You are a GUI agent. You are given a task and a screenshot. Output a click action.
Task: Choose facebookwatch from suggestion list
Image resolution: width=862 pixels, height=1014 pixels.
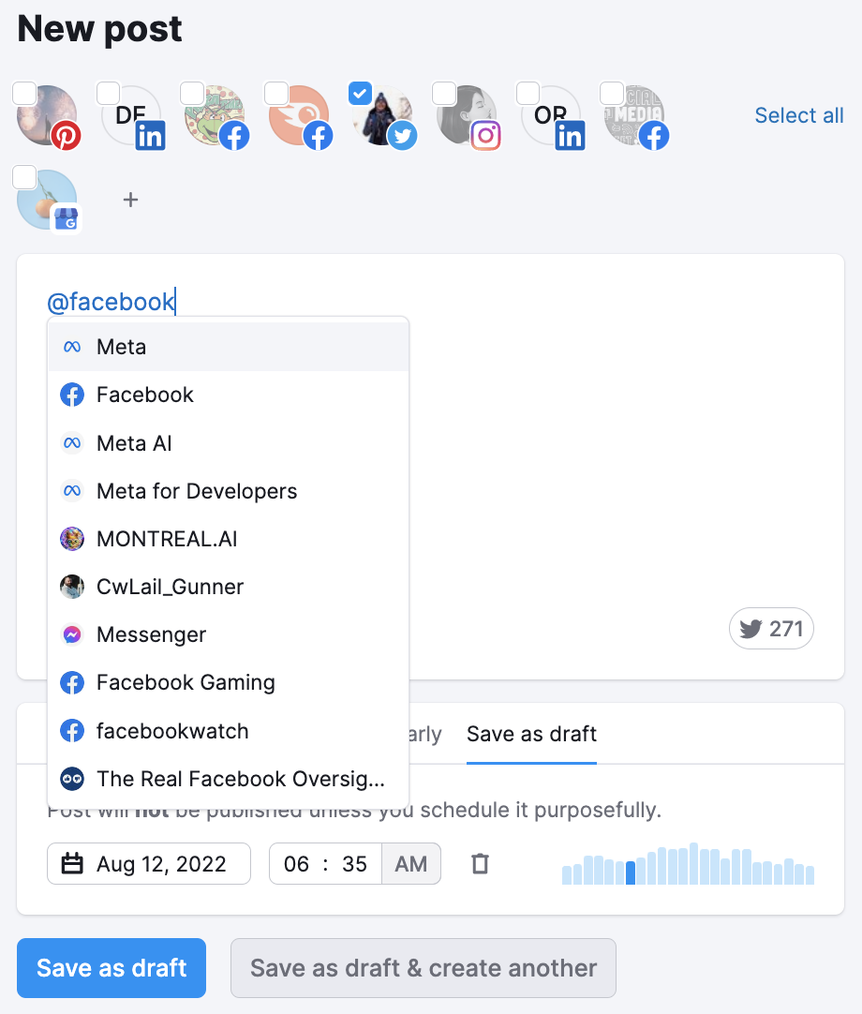click(x=229, y=731)
